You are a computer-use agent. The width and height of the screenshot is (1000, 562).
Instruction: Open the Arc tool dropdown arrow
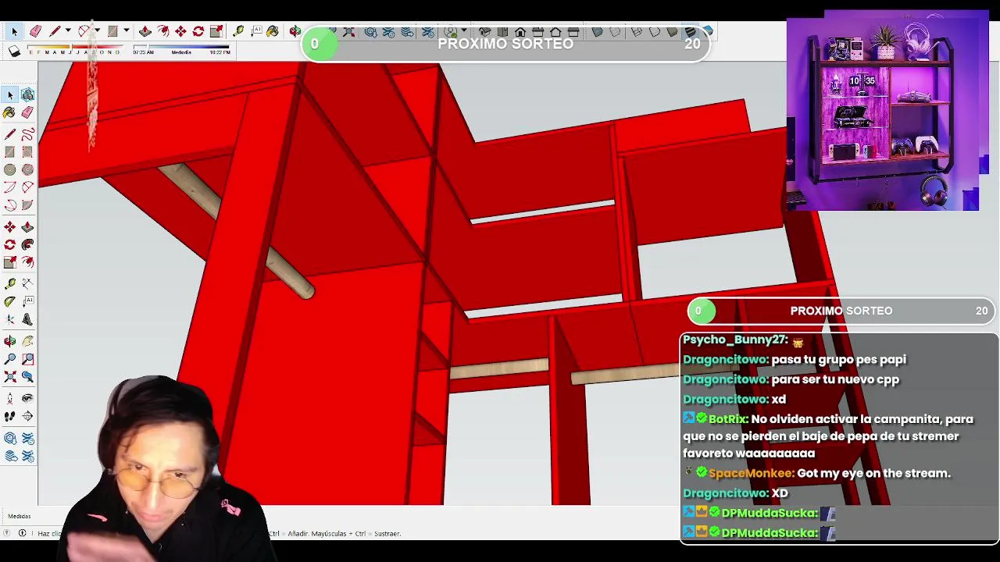(x=97, y=31)
